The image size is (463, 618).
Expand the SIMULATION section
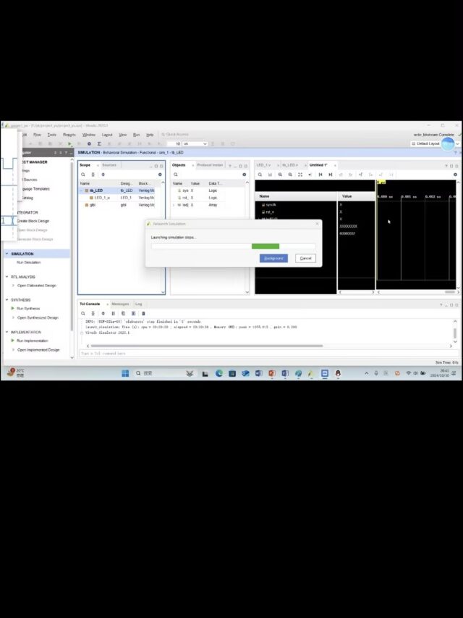pyautogui.click(x=7, y=254)
